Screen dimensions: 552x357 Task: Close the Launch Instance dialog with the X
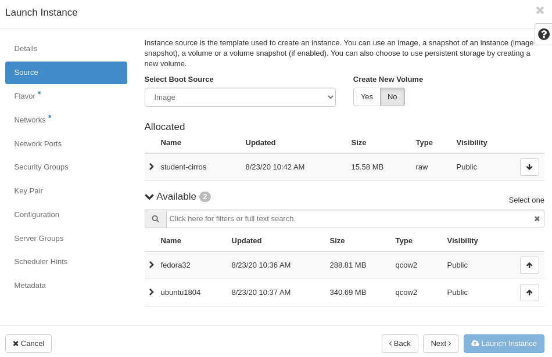[x=540, y=10]
